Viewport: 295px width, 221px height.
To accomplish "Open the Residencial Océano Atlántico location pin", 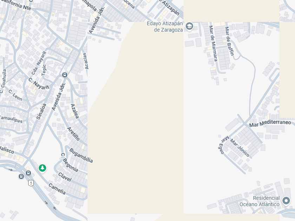I will (x=286, y=201).
